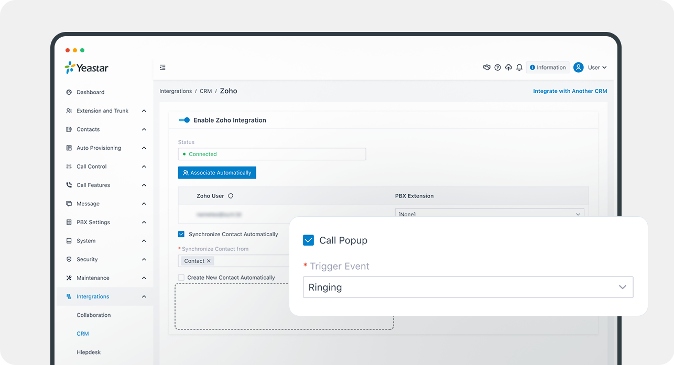The height and width of the screenshot is (365, 674).
Task: Expand the Extension and Trunk chevron
Action: (144, 111)
